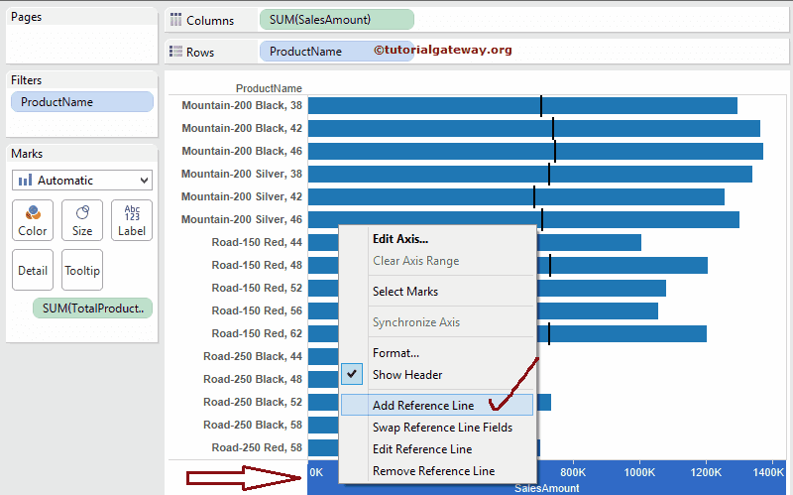Select row label Road-250 Black, 52

253,402
